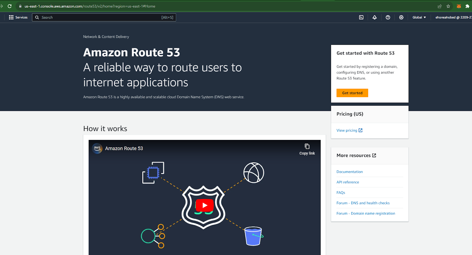This screenshot has width=472, height=255.
Task: Click the share page icon in address bar
Action: 440,6
